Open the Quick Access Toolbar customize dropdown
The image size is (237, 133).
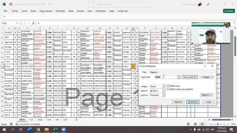click(x=4, y=17)
